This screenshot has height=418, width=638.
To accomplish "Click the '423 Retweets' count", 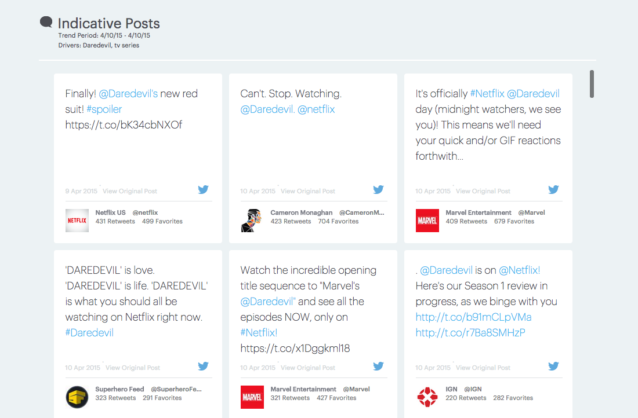I will pos(291,221).
